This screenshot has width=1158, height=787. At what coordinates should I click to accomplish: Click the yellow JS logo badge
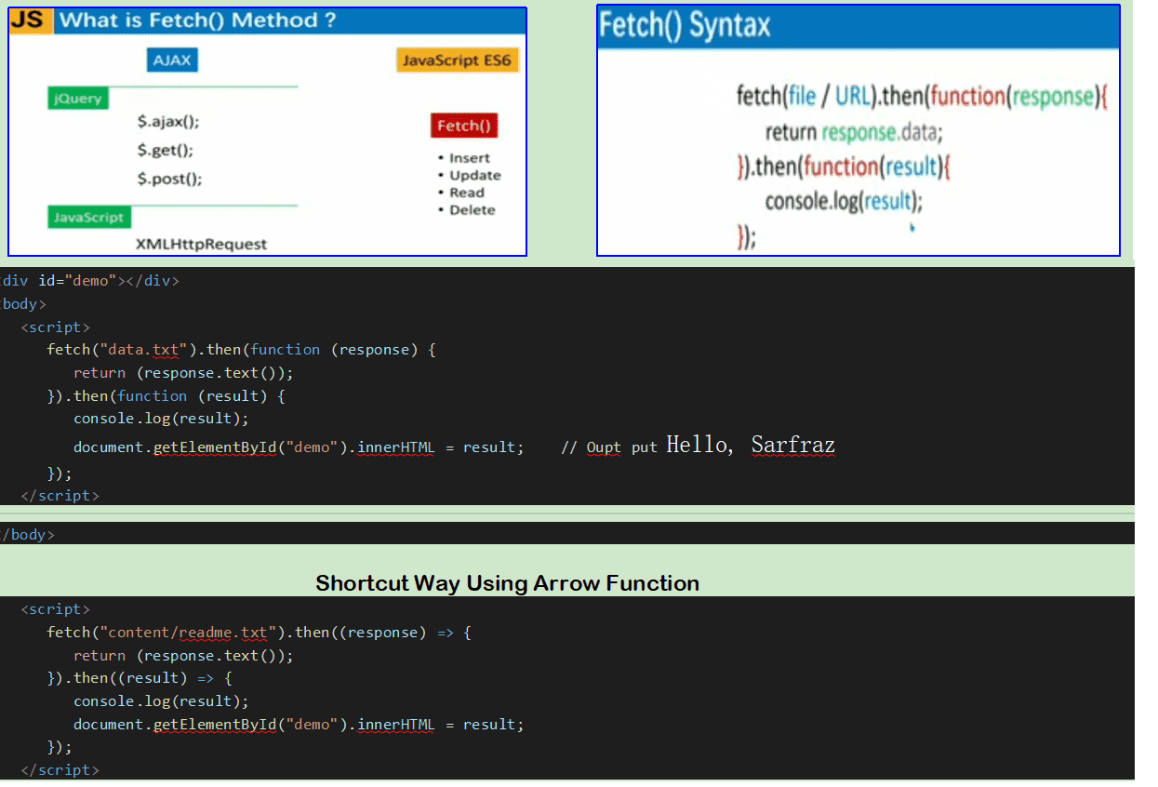point(30,20)
